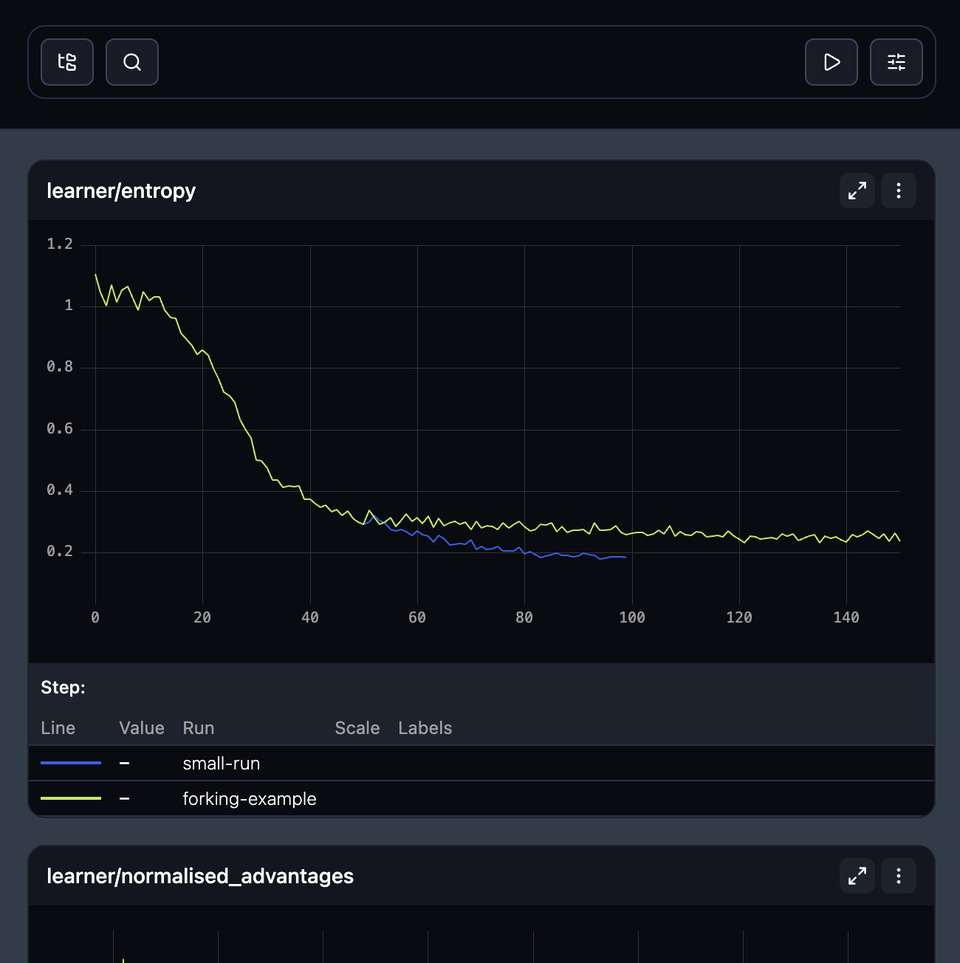The width and height of the screenshot is (960, 963).
Task: Open the run tree selector icon
Action: [x=67, y=62]
